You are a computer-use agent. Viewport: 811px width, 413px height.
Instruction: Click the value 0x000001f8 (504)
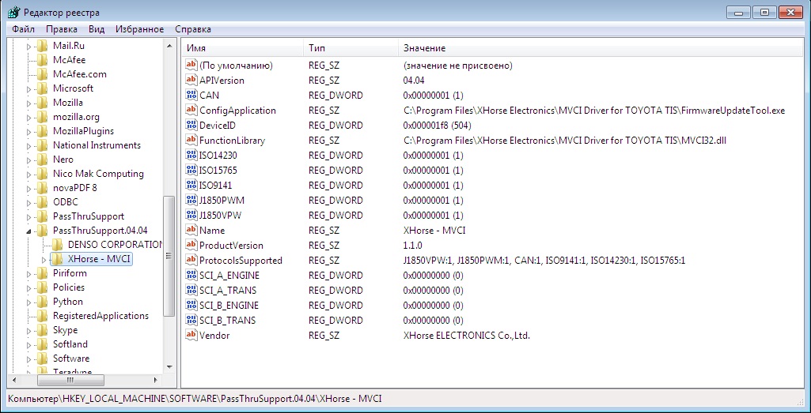437,125
